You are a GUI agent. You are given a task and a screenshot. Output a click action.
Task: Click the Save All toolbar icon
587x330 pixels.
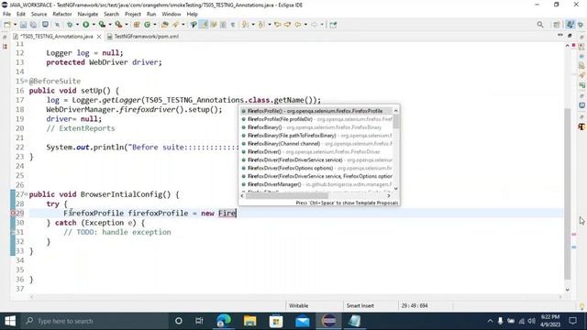33,25
